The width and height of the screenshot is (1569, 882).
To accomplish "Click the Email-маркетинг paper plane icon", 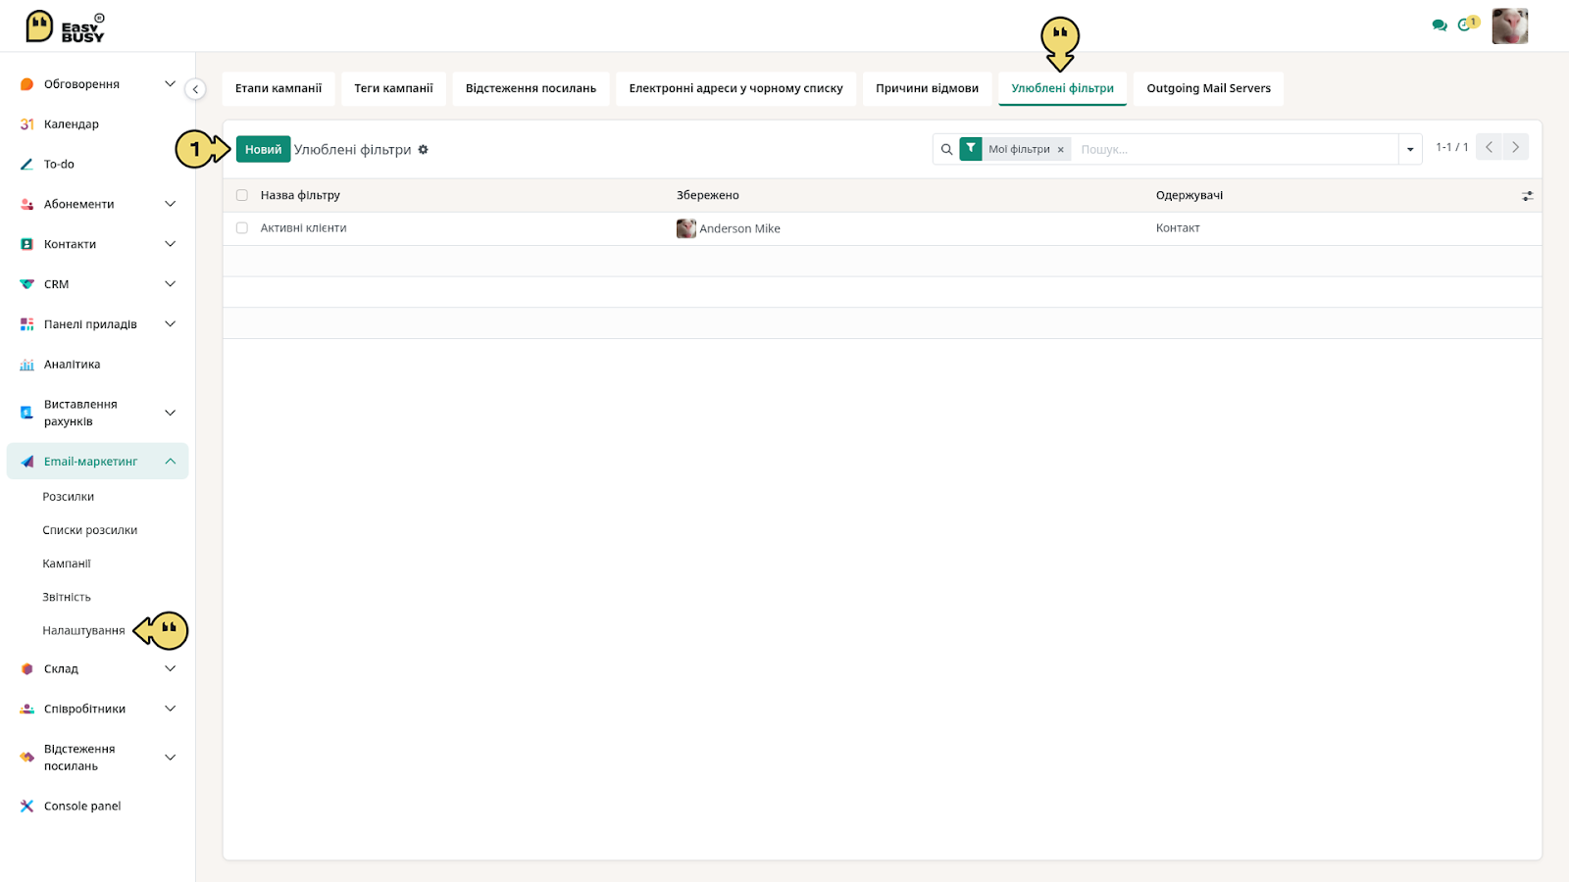I will (x=26, y=462).
